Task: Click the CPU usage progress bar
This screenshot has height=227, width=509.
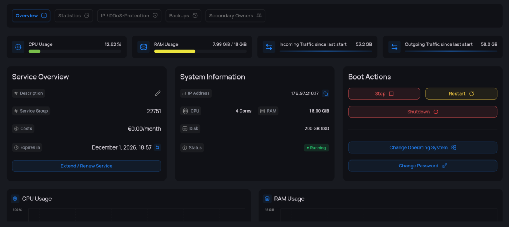Action: 75,51
